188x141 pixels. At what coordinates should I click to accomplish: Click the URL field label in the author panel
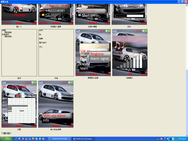tap(41, 47)
